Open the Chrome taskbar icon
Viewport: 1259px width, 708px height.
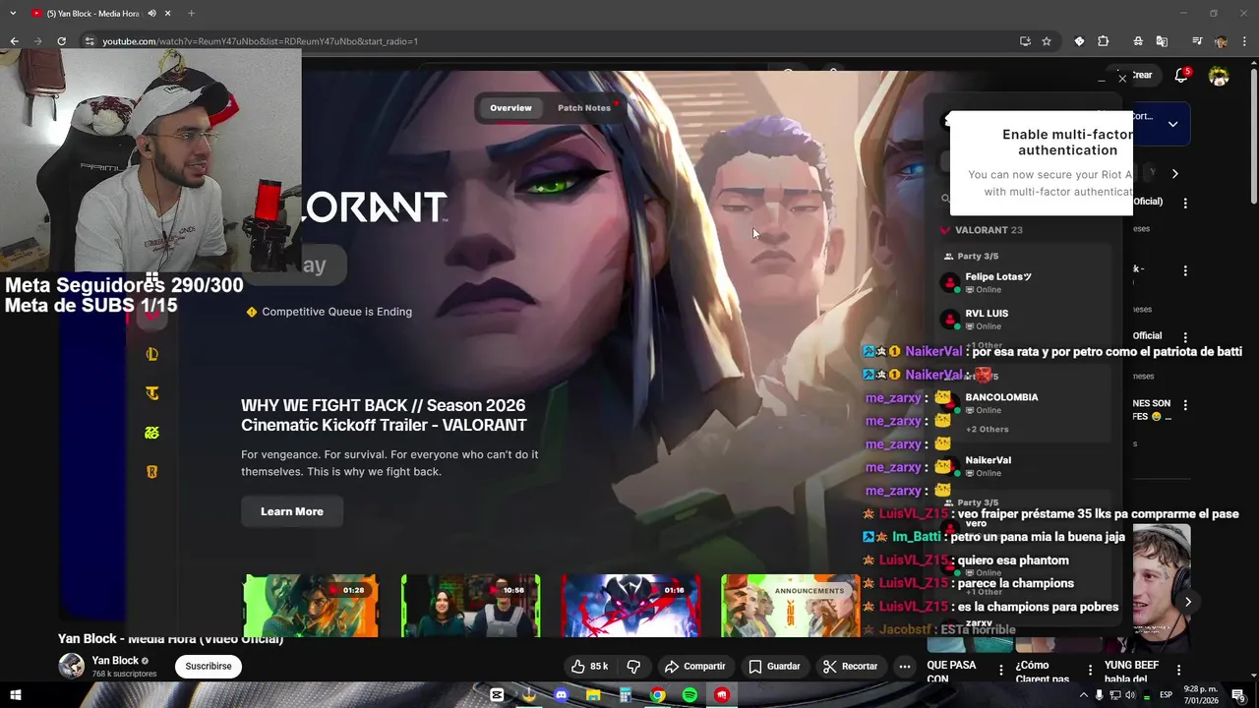tap(657, 695)
